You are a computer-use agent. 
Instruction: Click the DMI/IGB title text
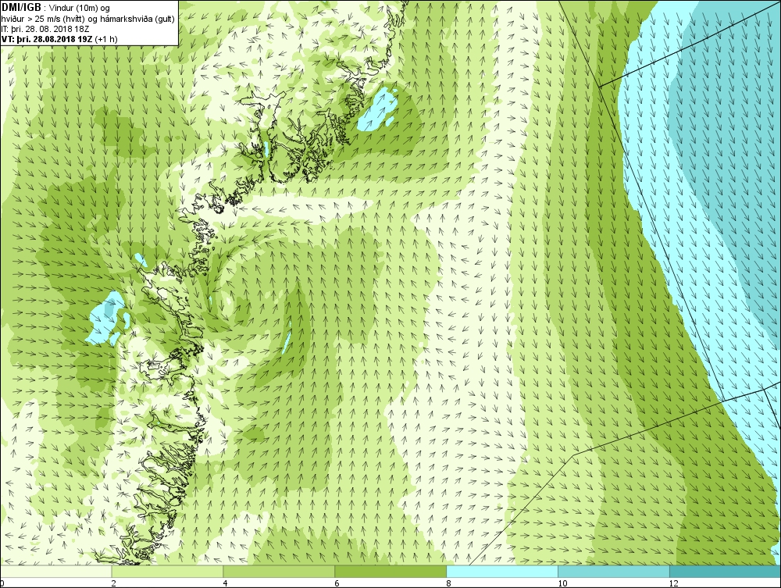(x=22, y=8)
